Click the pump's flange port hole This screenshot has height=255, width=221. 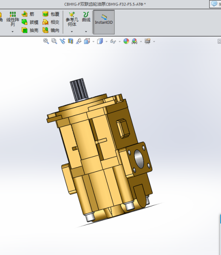[139, 159]
